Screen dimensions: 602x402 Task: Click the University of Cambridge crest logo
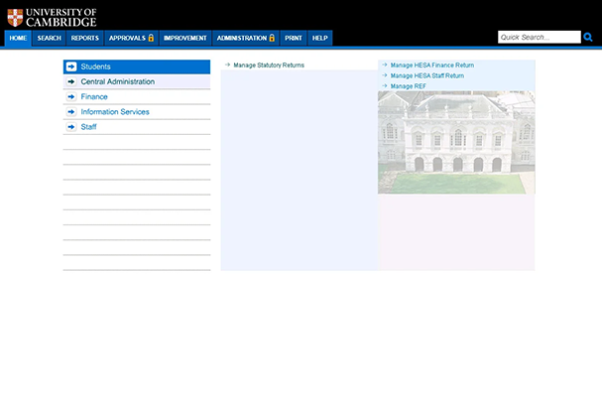coord(15,18)
